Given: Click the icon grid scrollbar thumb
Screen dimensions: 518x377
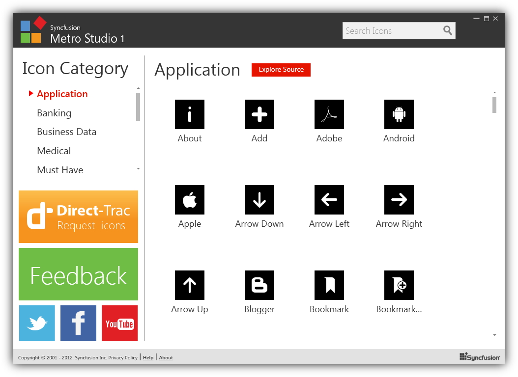Looking at the screenshot, I should click(494, 105).
